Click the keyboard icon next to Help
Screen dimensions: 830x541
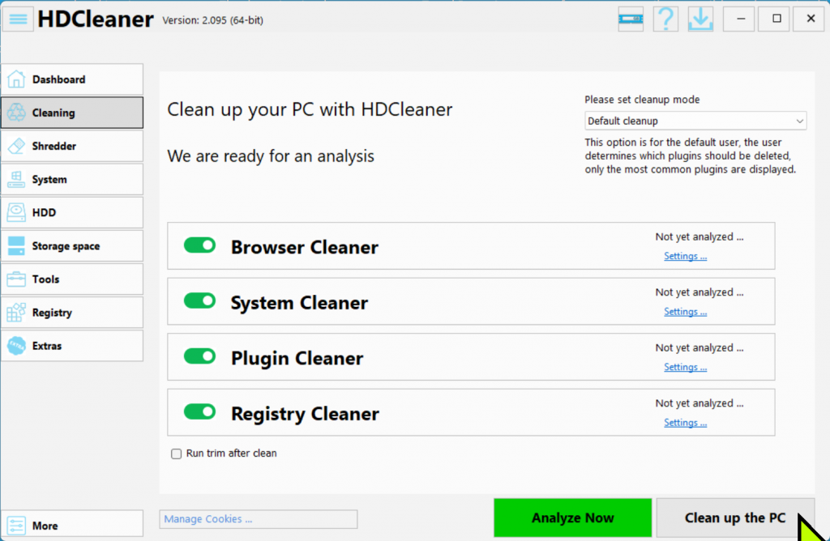click(x=630, y=19)
